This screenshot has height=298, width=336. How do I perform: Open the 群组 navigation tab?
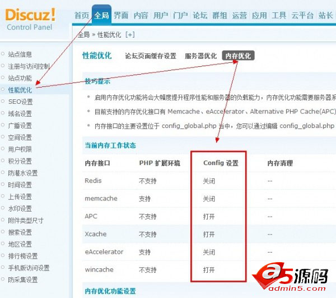(220, 16)
